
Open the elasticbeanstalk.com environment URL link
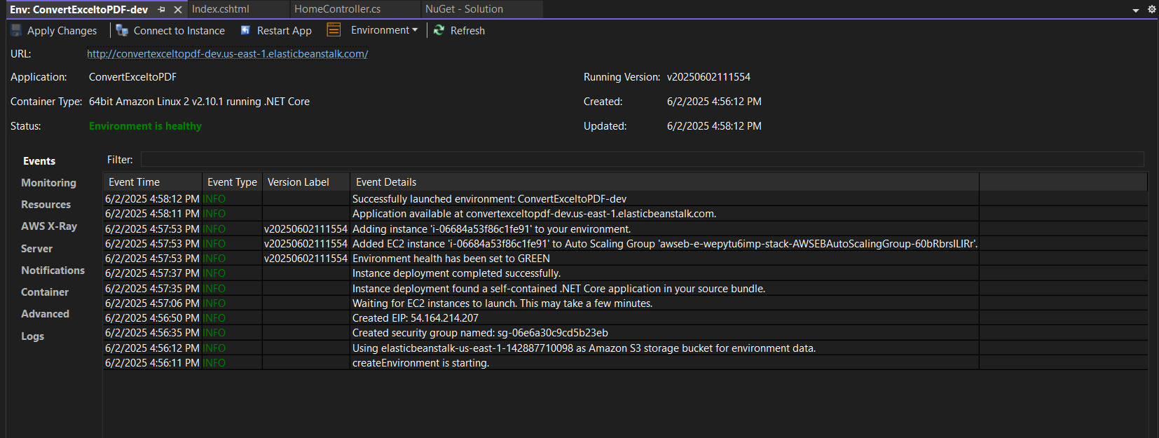pyautogui.click(x=228, y=54)
